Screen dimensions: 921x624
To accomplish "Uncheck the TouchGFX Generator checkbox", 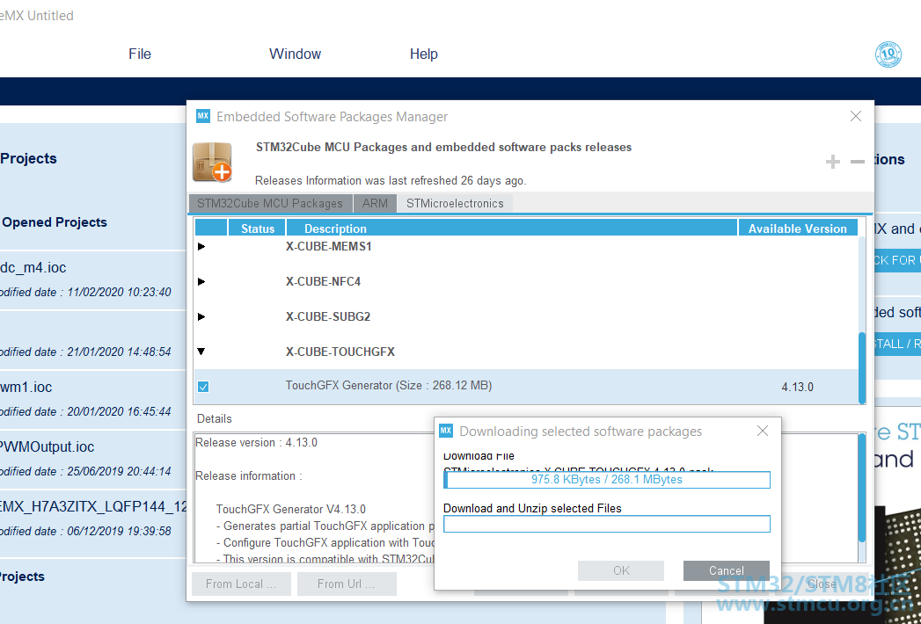I will 203,387.
